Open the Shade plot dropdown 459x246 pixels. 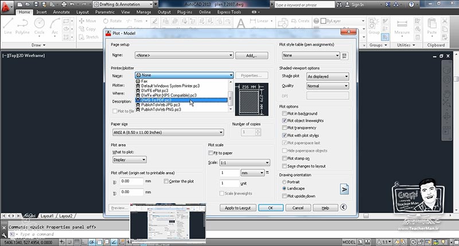(x=328, y=76)
